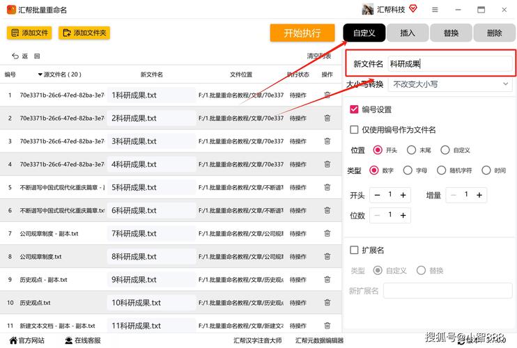Image resolution: width=517 pixels, height=348 pixels.
Task: Enable 仅使用编号作为文件名 checkbox
Action: (355, 129)
